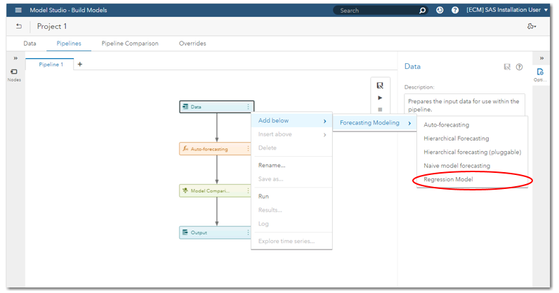The image size is (559, 293).
Task: Add a new pipeline with plus icon
Action: (80, 64)
